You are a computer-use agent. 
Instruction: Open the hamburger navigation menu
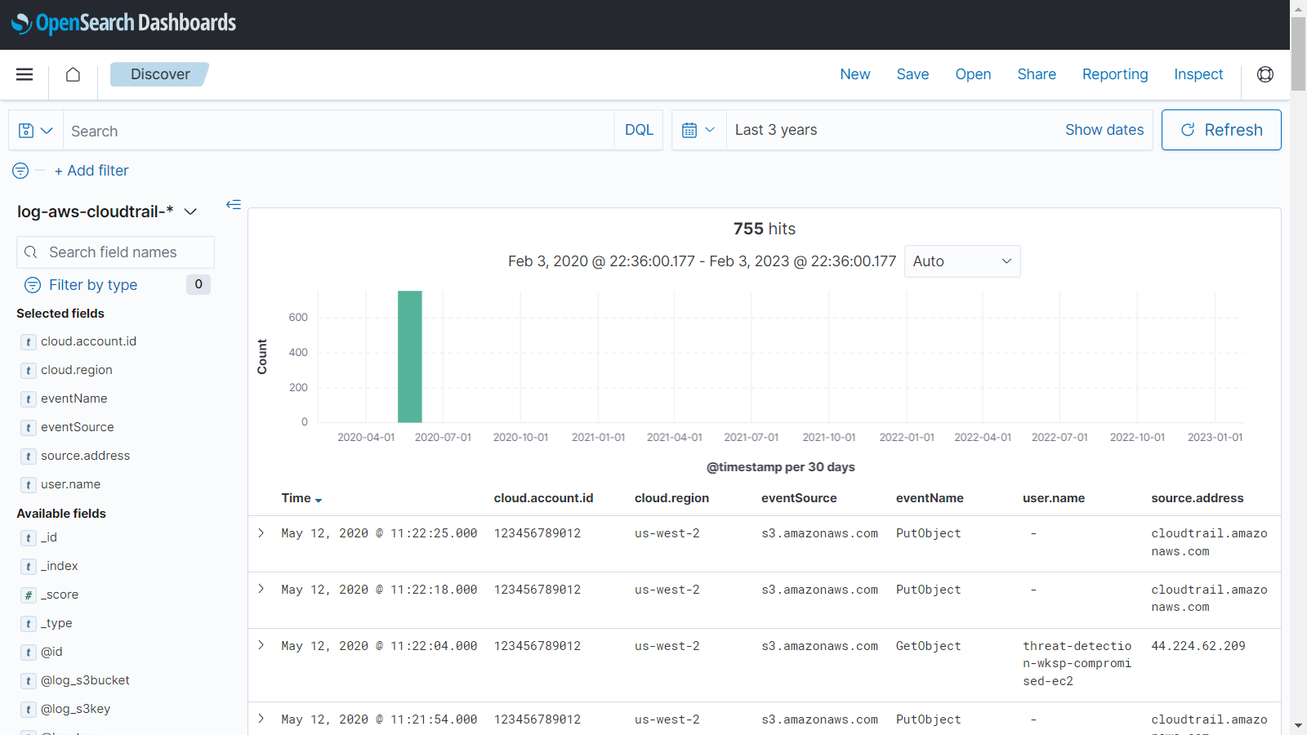tap(25, 74)
